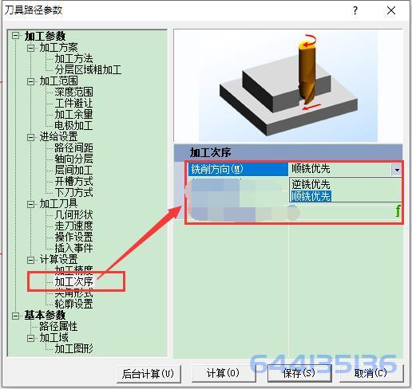Select 路径属性 under 基本参数
412x389 pixels.
click(x=58, y=326)
